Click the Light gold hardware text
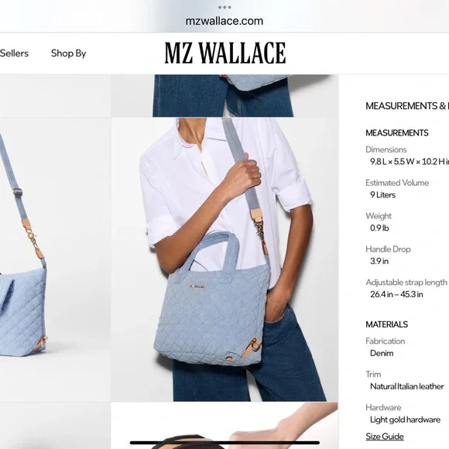Image resolution: width=449 pixels, height=449 pixels. coord(405,420)
